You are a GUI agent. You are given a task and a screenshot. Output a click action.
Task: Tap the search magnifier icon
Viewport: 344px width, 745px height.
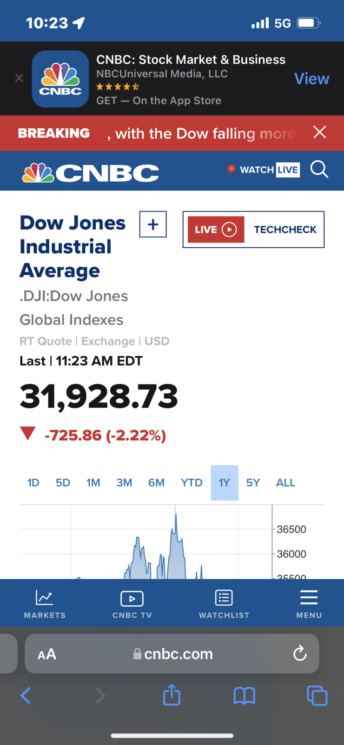(x=319, y=169)
